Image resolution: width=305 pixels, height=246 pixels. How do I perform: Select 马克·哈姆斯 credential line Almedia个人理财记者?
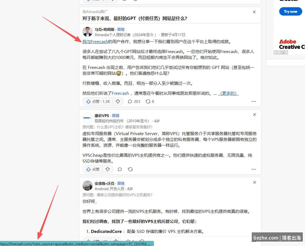pos(125,35)
